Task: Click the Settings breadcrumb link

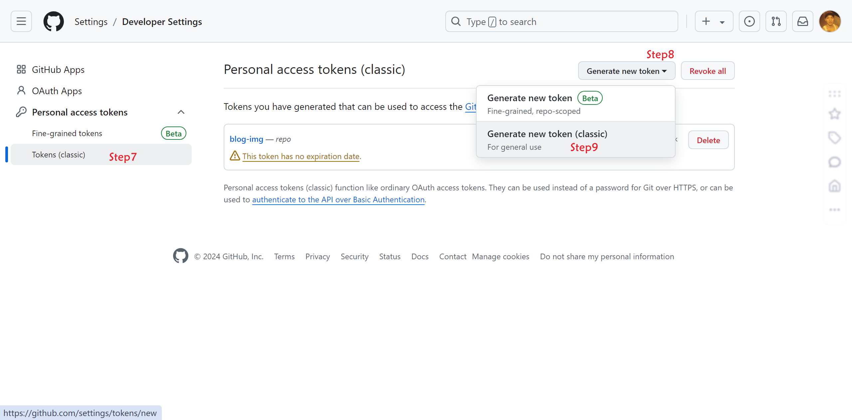Action: [91, 22]
